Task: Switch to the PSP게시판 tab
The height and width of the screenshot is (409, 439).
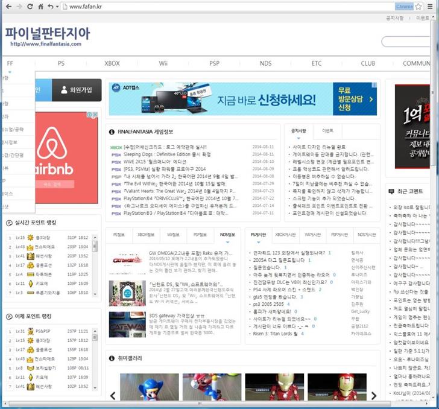Action: (x=340, y=235)
